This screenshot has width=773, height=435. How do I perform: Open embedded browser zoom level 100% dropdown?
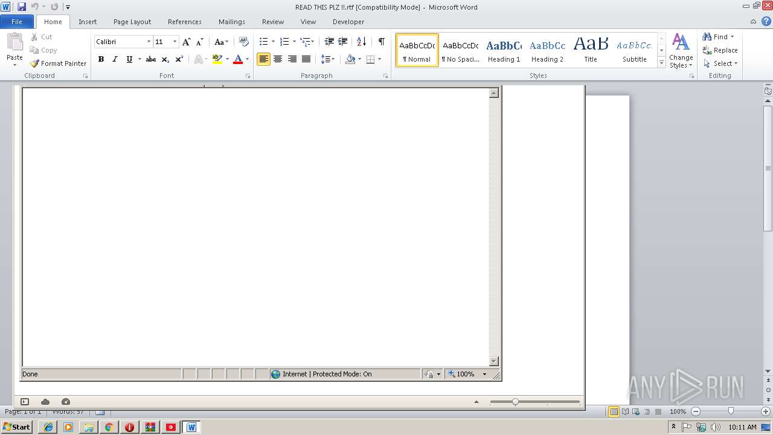[x=484, y=374]
